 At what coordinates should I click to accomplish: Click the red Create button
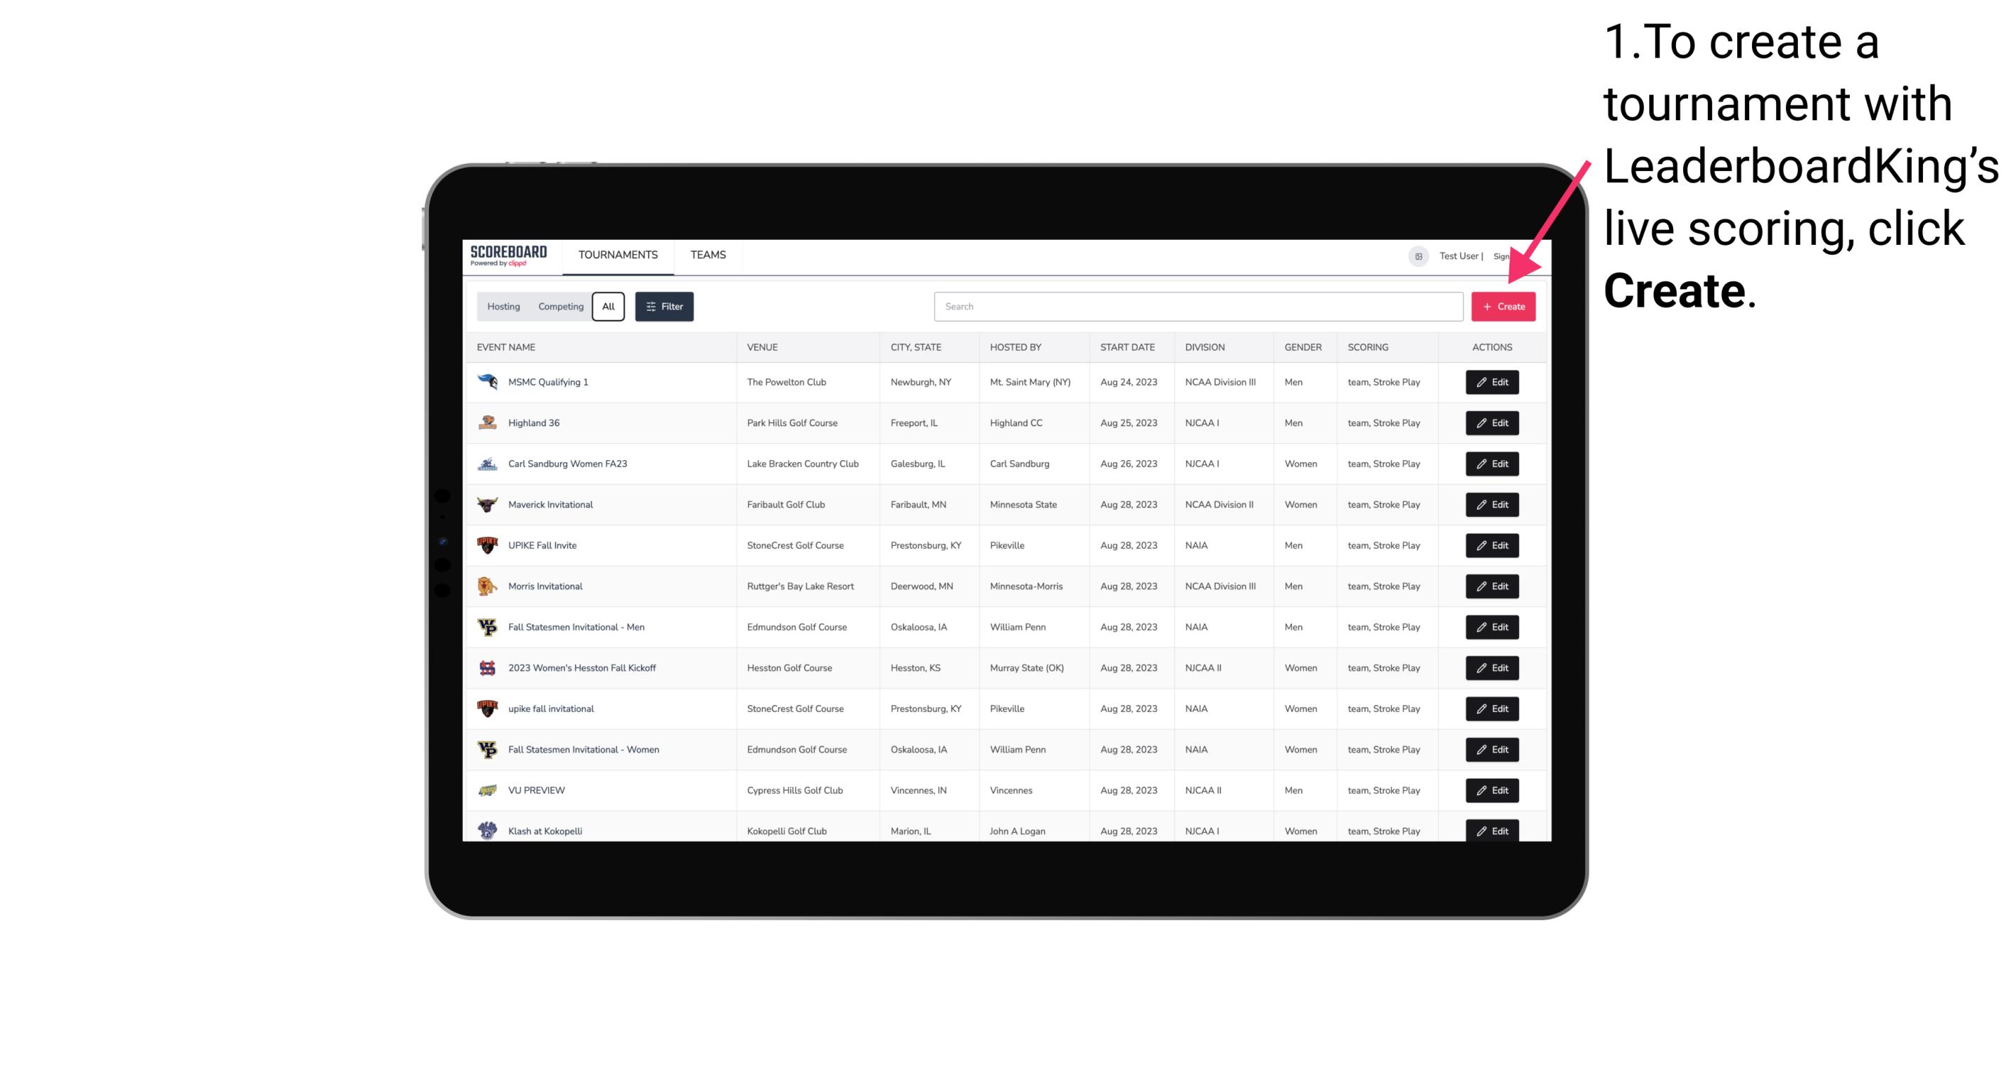tap(1503, 307)
